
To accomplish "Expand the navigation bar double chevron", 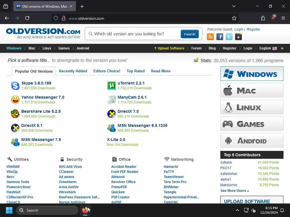I will (x=282, y=48).
